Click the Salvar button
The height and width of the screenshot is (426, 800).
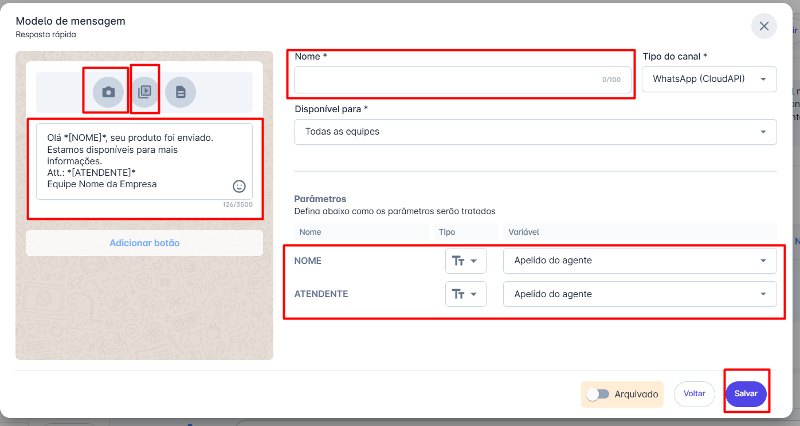coord(746,394)
